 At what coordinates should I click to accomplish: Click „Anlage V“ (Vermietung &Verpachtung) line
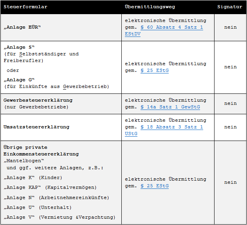[x=59, y=218]
